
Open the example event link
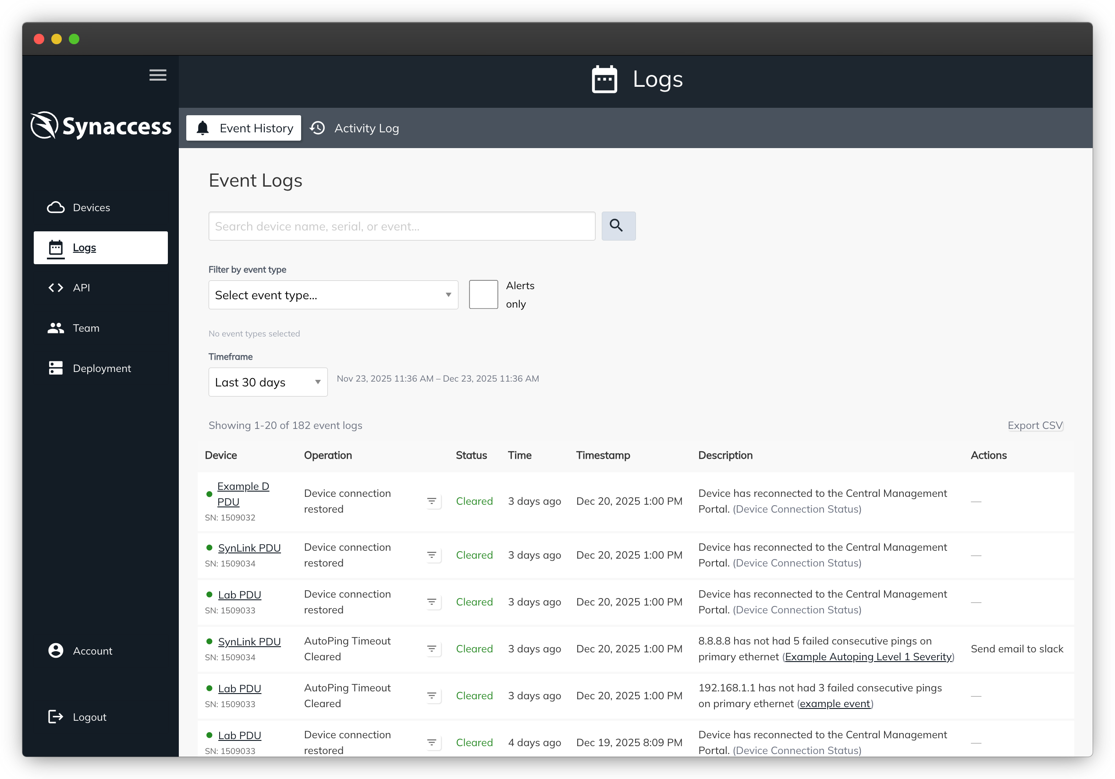tap(834, 704)
